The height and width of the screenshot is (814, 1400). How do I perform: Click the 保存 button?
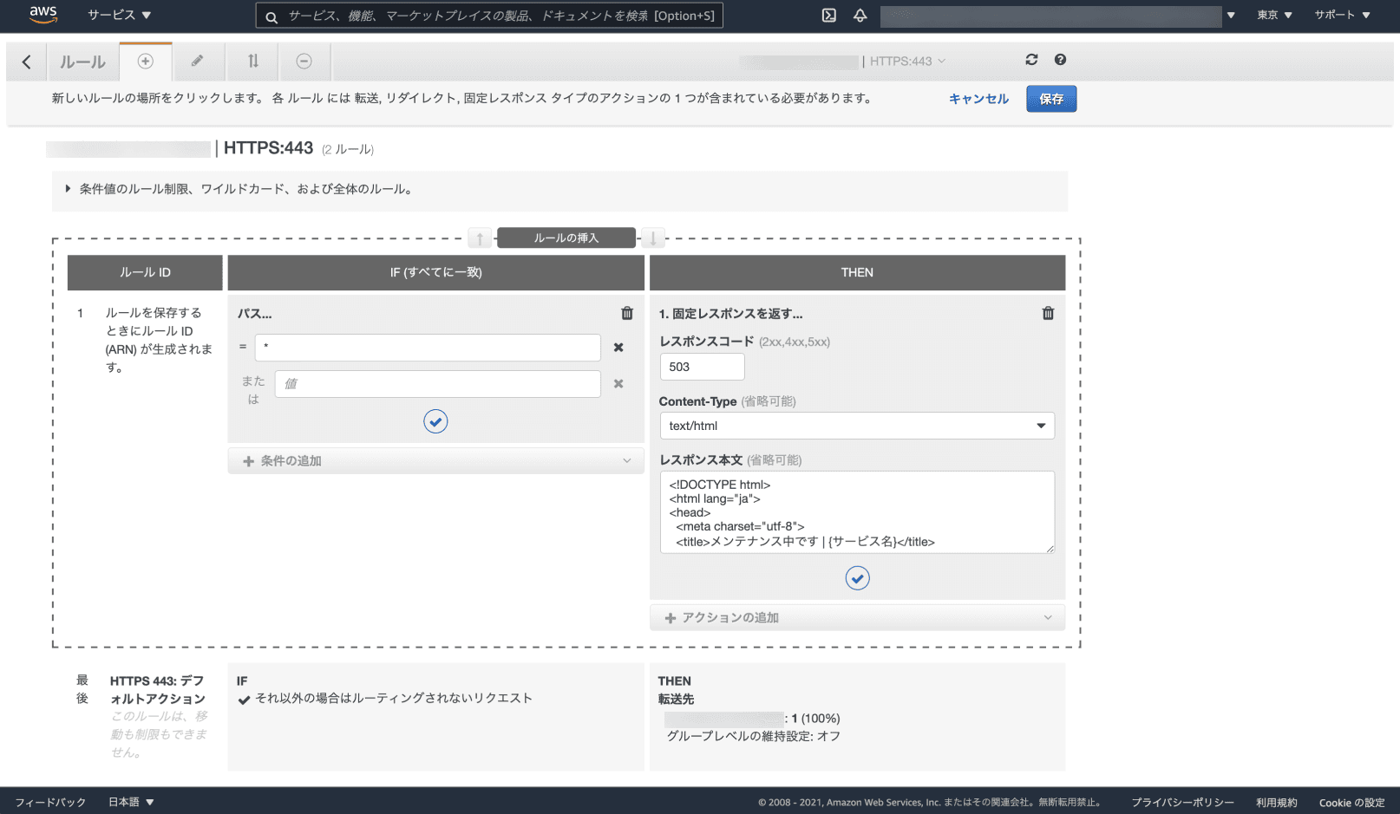tap(1050, 99)
